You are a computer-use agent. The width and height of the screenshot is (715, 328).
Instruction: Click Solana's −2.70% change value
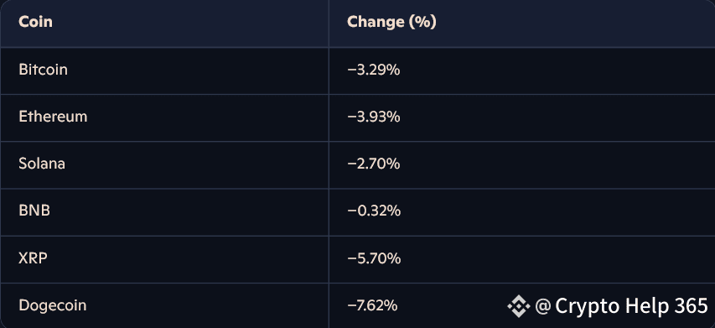pyautogui.click(x=374, y=164)
